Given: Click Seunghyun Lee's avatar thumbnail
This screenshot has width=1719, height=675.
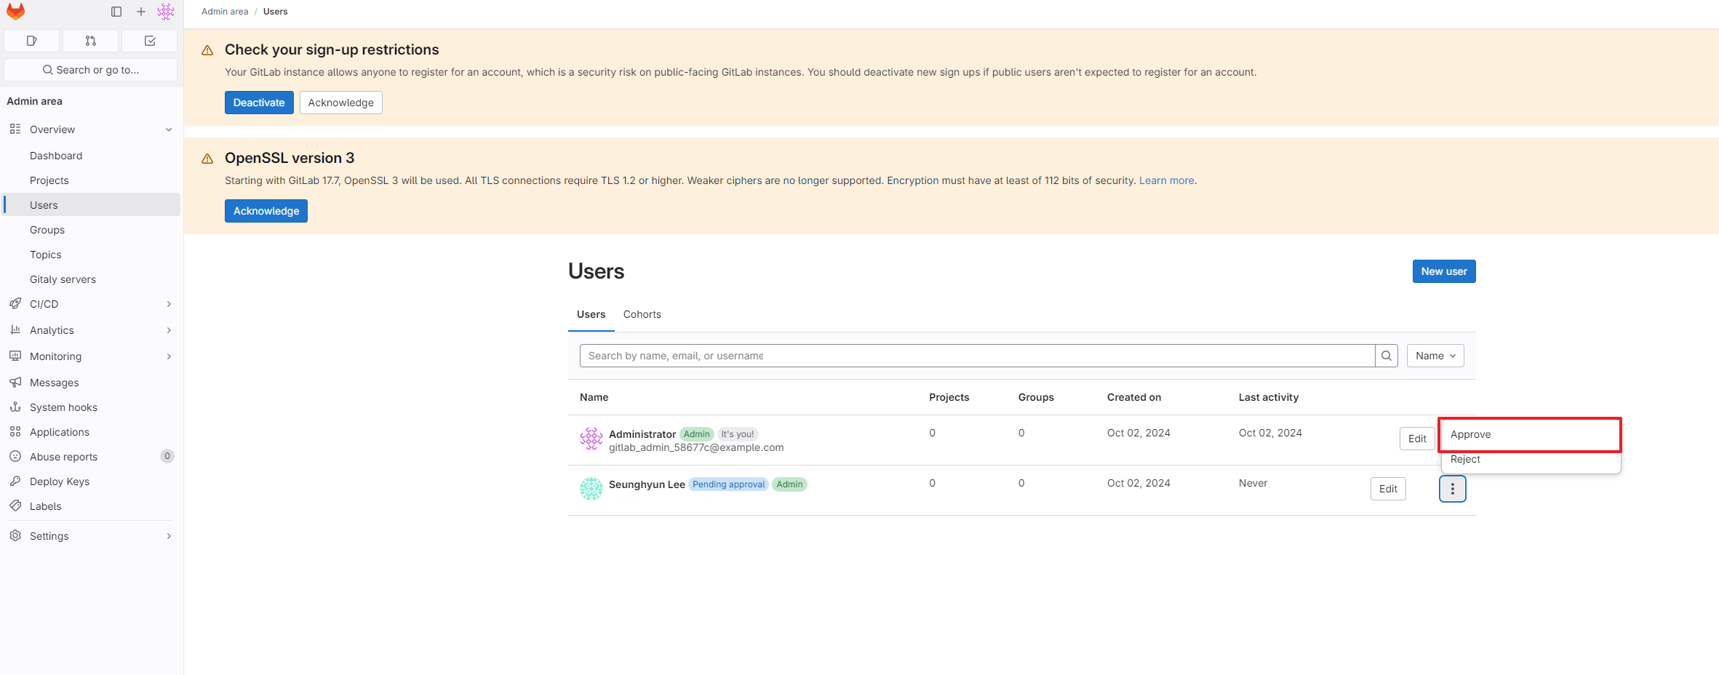Looking at the screenshot, I should coord(591,489).
